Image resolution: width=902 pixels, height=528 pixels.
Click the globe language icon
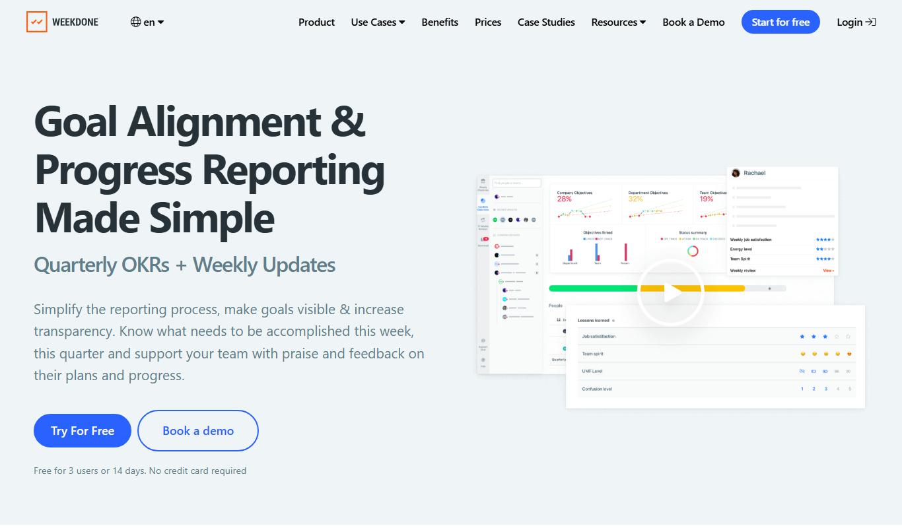click(136, 22)
